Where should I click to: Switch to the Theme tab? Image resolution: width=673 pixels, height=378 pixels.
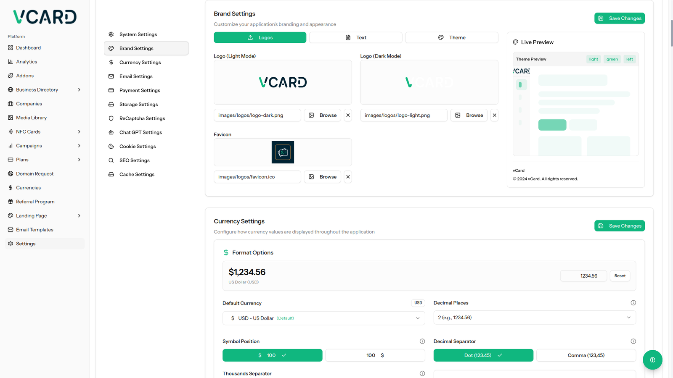point(451,37)
